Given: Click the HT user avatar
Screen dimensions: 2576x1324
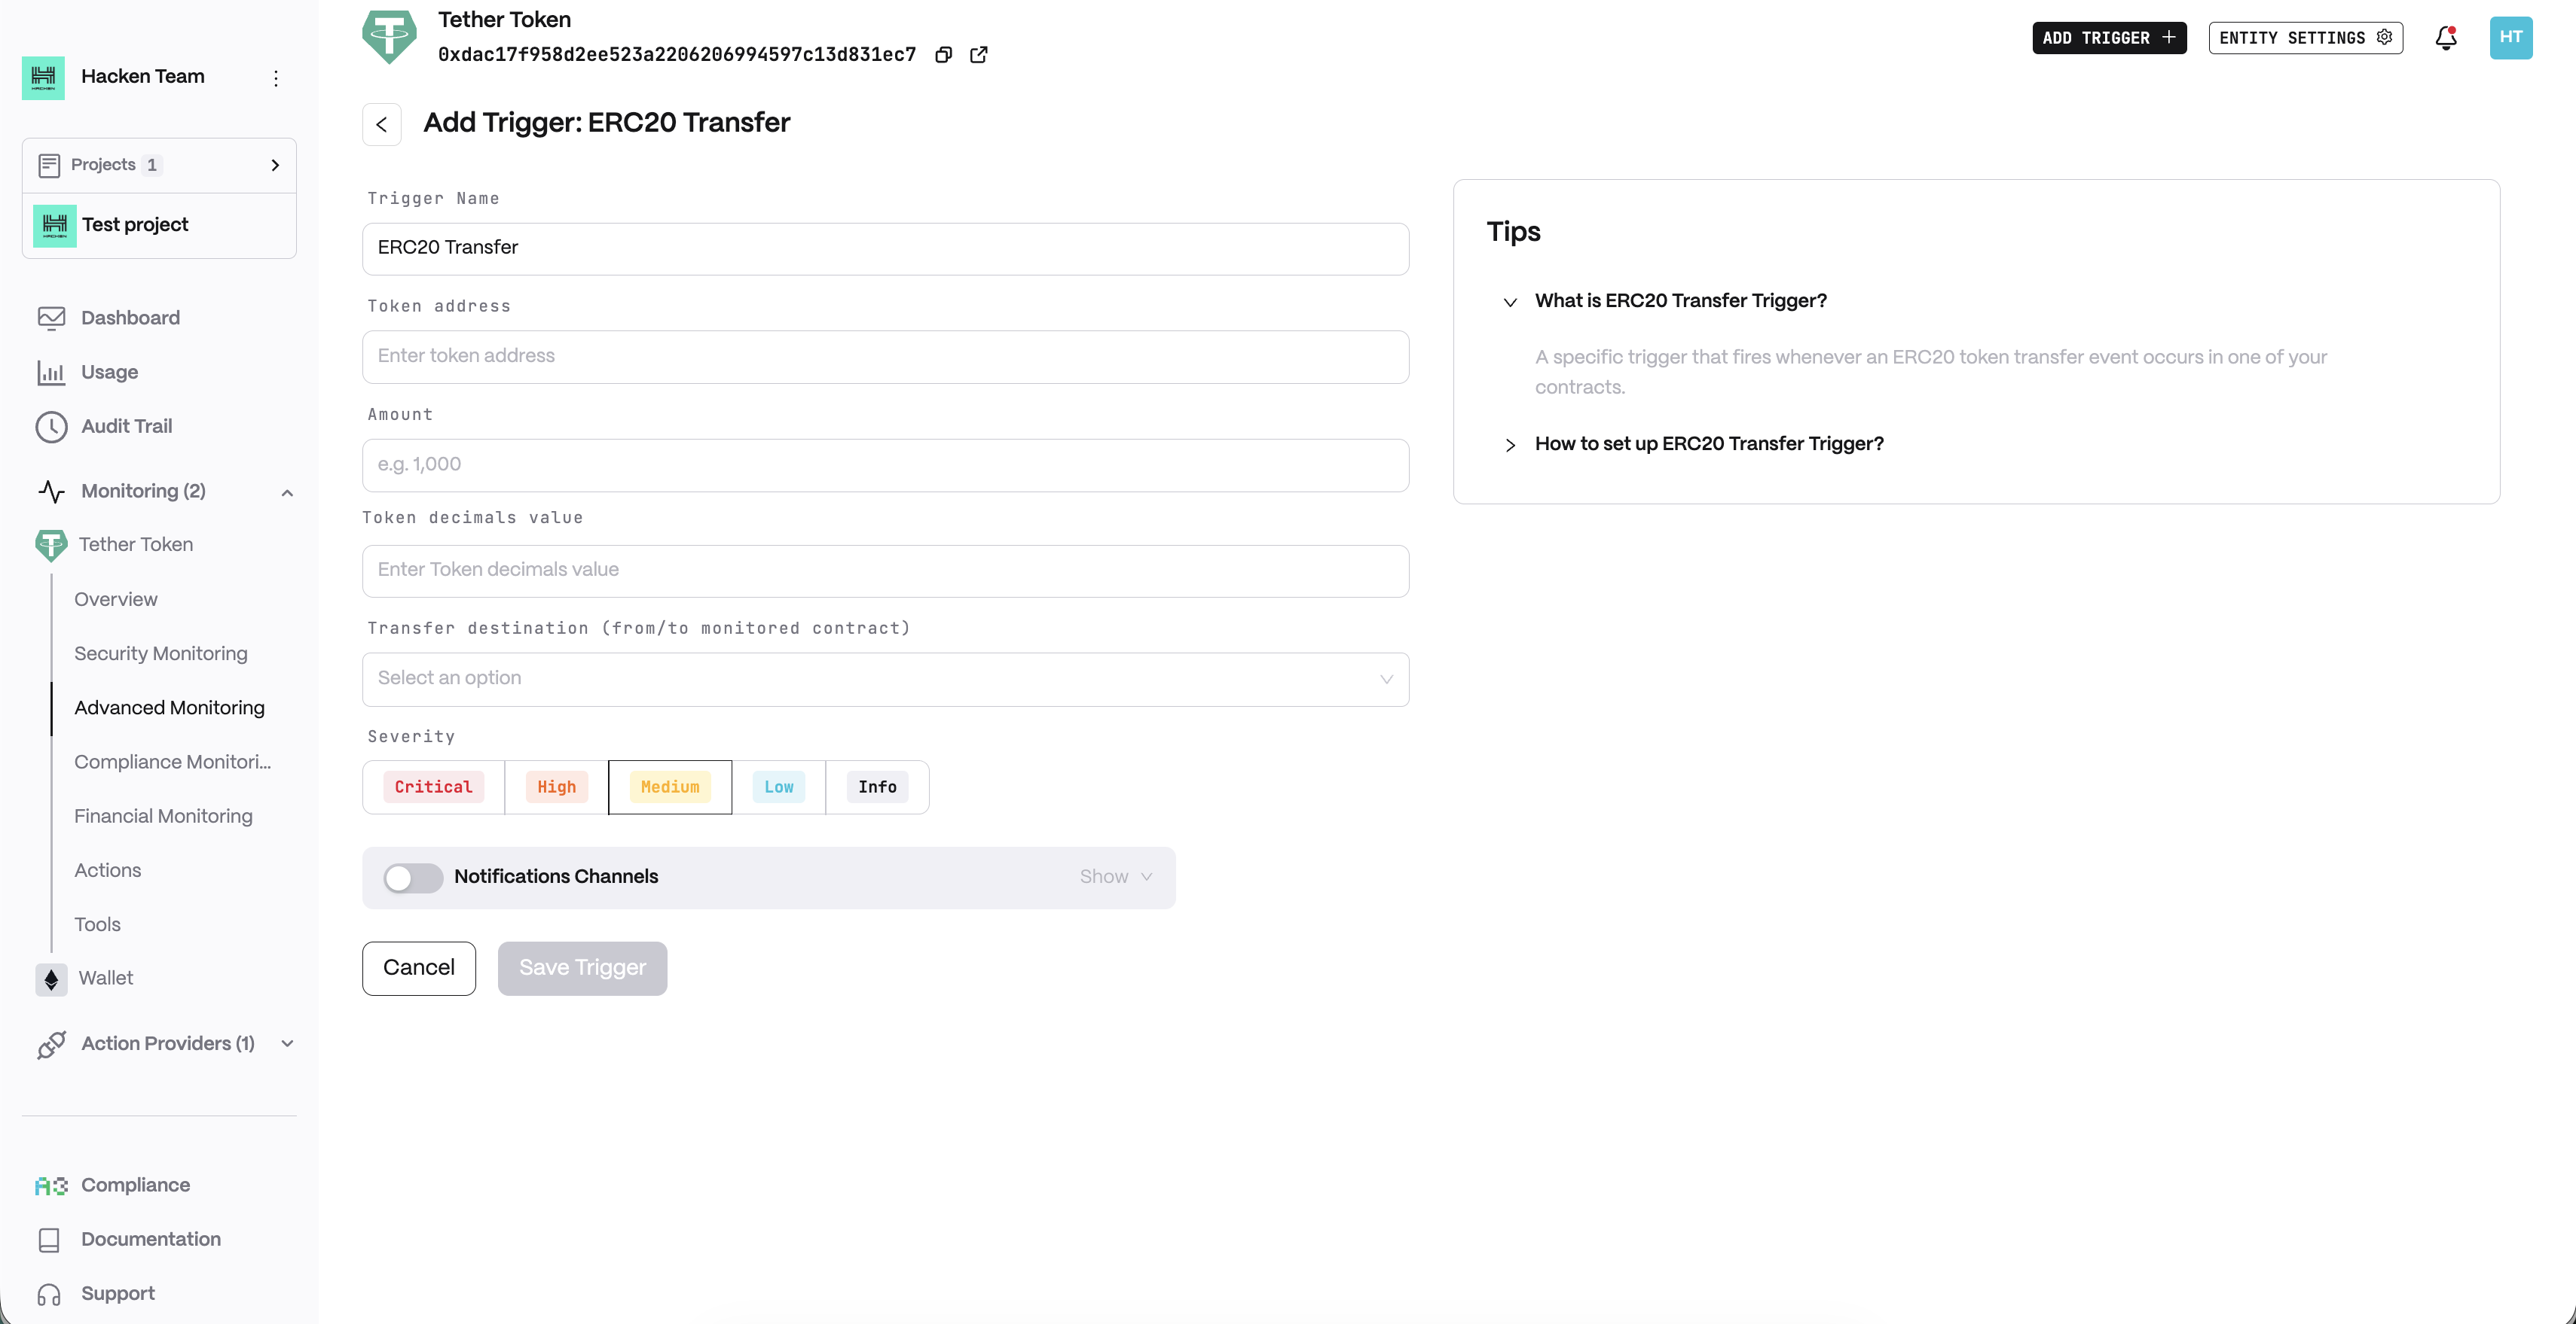Looking at the screenshot, I should coord(2510,38).
